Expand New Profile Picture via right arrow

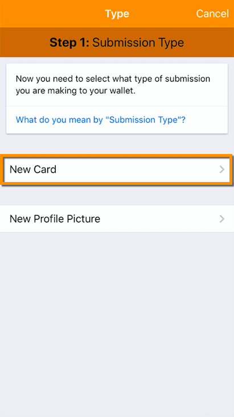point(222,219)
